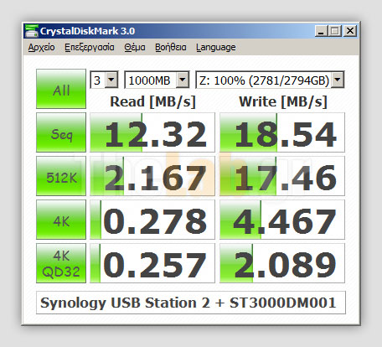This screenshot has height=347, width=382.
Task: Select the Seq write result 18.54
Action: pos(282,132)
